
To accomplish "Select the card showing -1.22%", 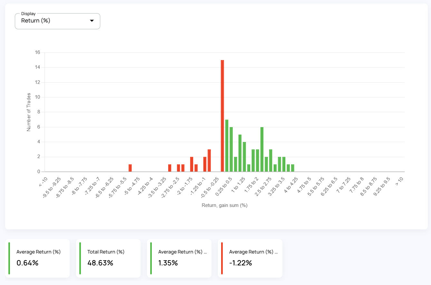I will tap(250, 258).
